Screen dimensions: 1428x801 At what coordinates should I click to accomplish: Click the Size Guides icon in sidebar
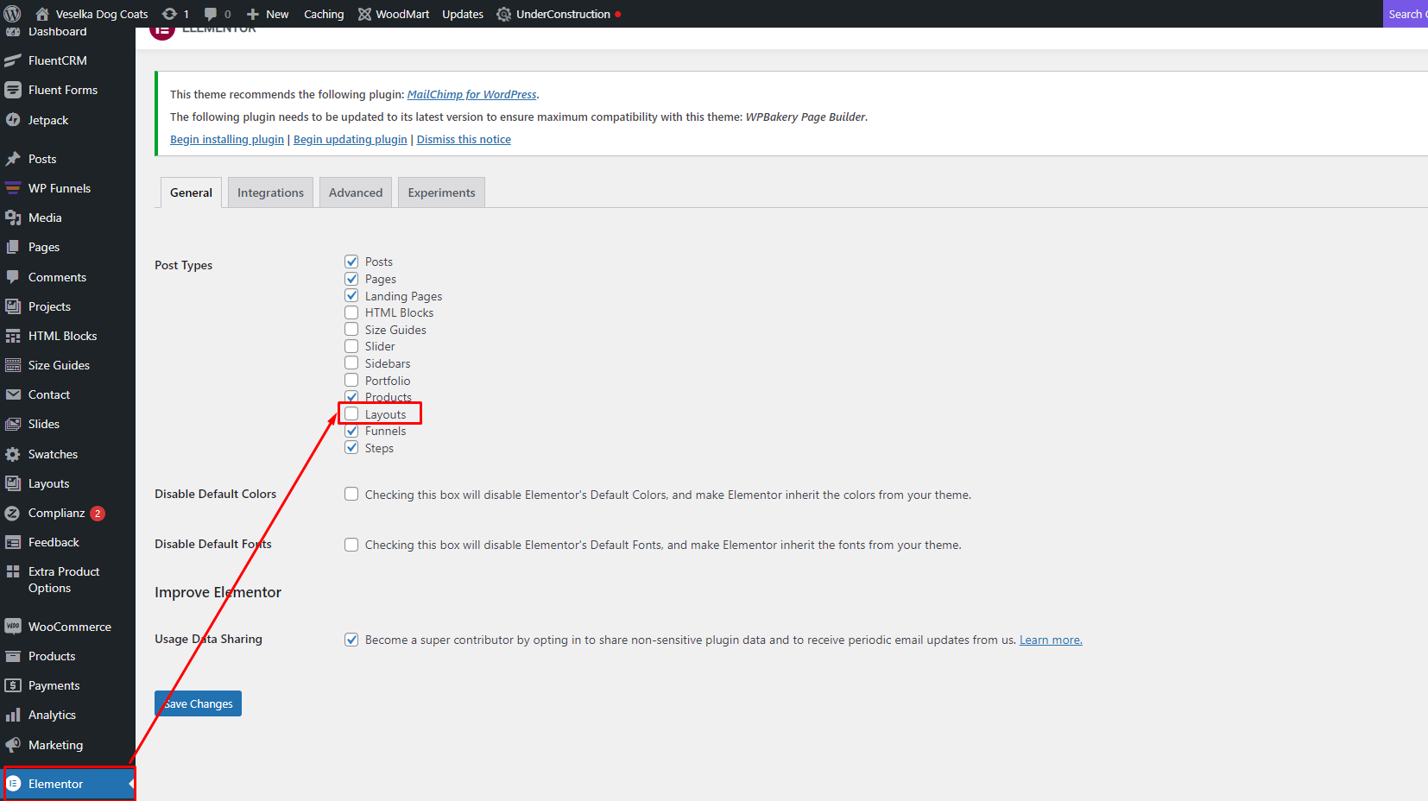(x=13, y=365)
